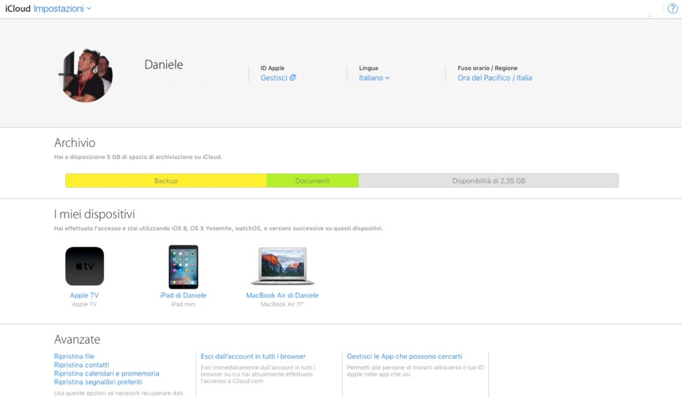682x401 pixels.
Task: Open Ora del Pacifico / Italia setting
Action: pyautogui.click(x=495, y=78)
